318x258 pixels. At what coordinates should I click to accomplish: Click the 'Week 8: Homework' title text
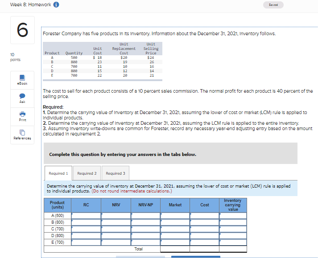click(x=31, y=4)
